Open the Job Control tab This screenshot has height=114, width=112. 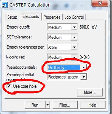(x=74, y=17)
